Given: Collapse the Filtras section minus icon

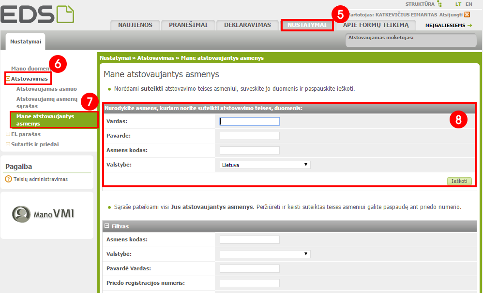Looking at the screenshot, I should point(107,226).
